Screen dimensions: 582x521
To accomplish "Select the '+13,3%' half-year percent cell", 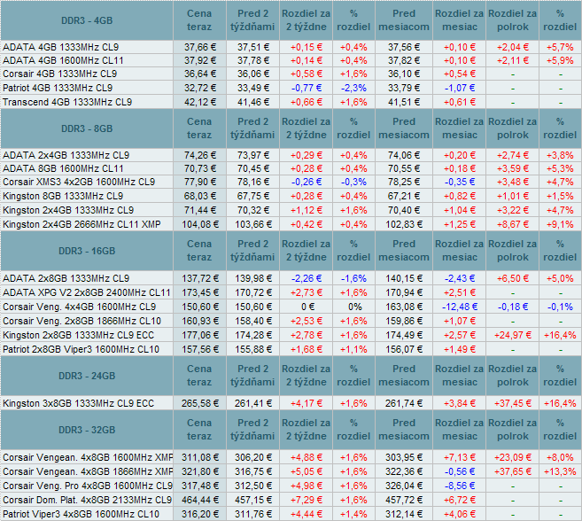I will [560, 471].
